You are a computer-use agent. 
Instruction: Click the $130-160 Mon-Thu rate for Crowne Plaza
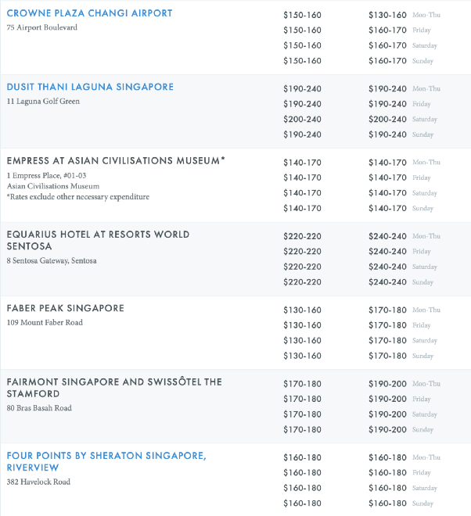click(x=388, y=15)
